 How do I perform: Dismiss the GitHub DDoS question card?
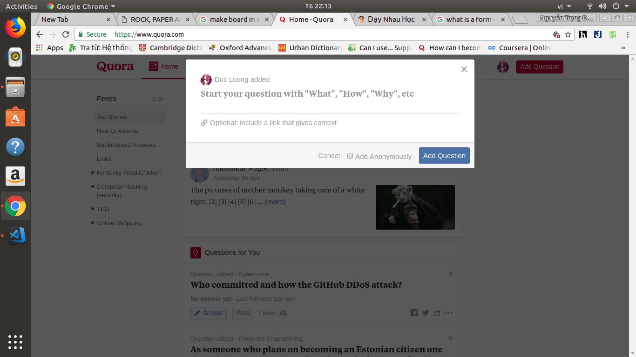coord(450,274)
